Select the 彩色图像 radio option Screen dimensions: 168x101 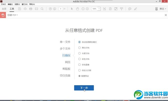click(x=79, y=65)
